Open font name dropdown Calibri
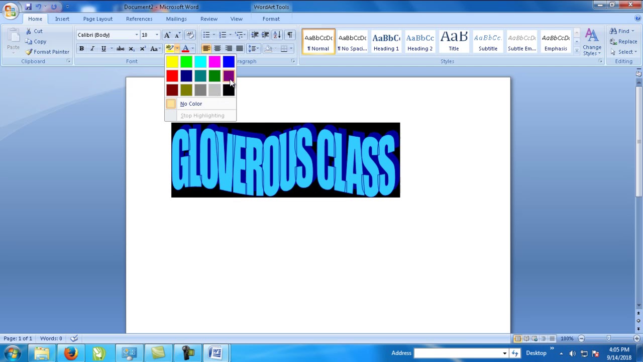643x362 pixels. coord(137,35)
